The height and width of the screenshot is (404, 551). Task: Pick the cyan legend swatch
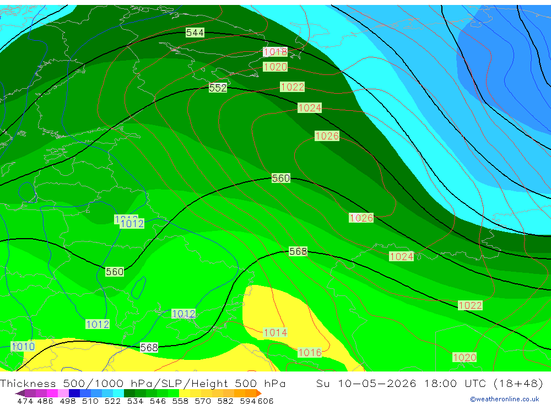tap(118, 393)
